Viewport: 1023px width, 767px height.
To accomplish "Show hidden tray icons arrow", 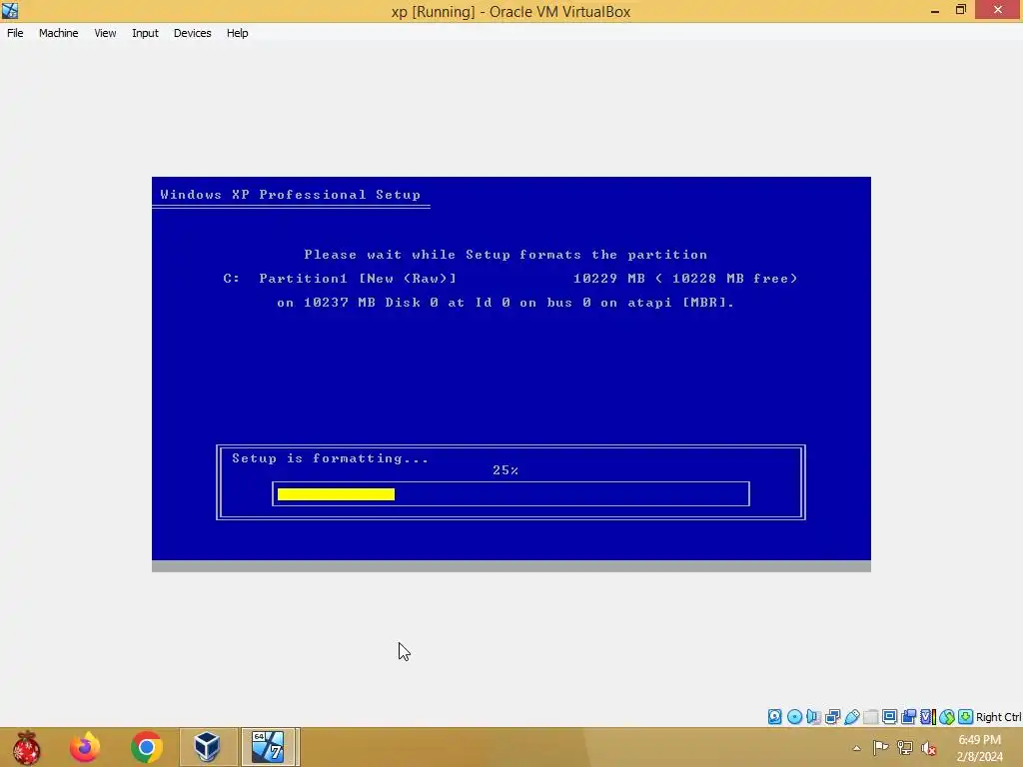I will 856,748.
